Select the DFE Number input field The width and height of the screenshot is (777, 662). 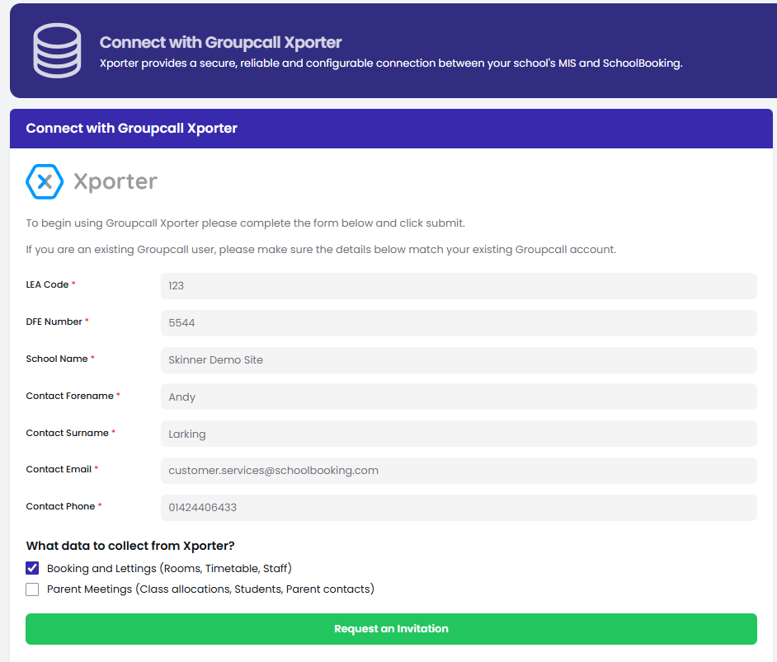pyautogui.click(x=459, y=323)
